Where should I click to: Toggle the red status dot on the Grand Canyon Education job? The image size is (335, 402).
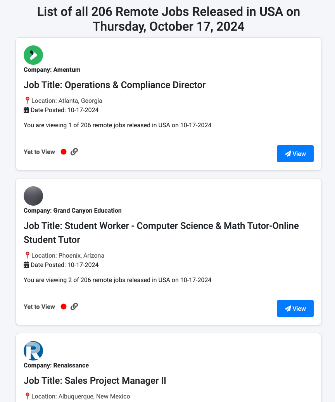[x=64, y=307]
